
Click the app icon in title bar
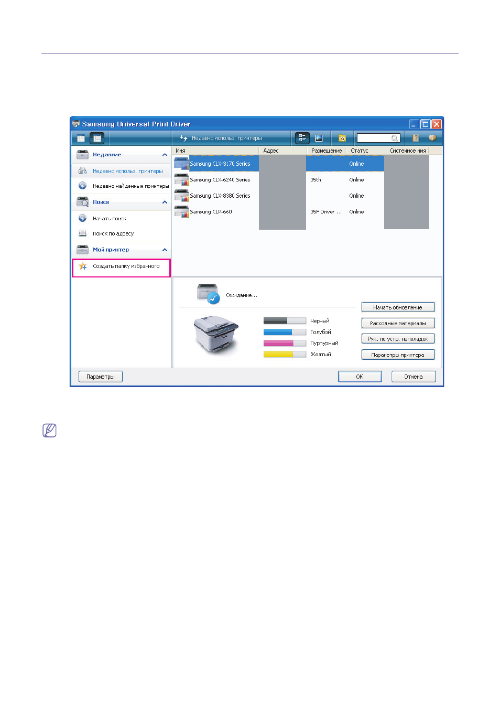[76, 124]
